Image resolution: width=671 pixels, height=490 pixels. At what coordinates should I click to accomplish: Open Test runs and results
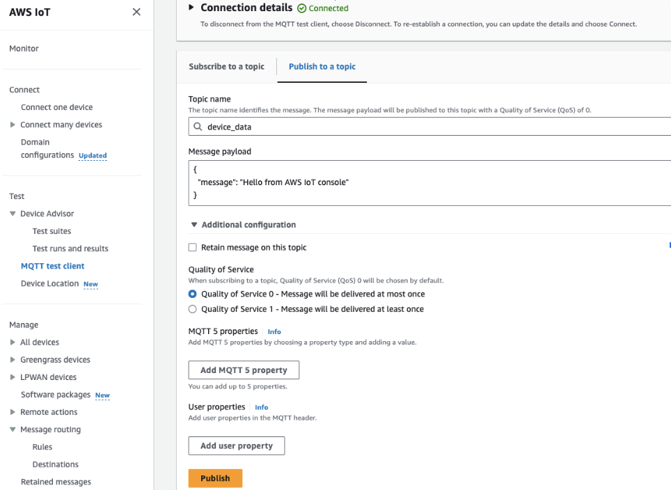70,248
